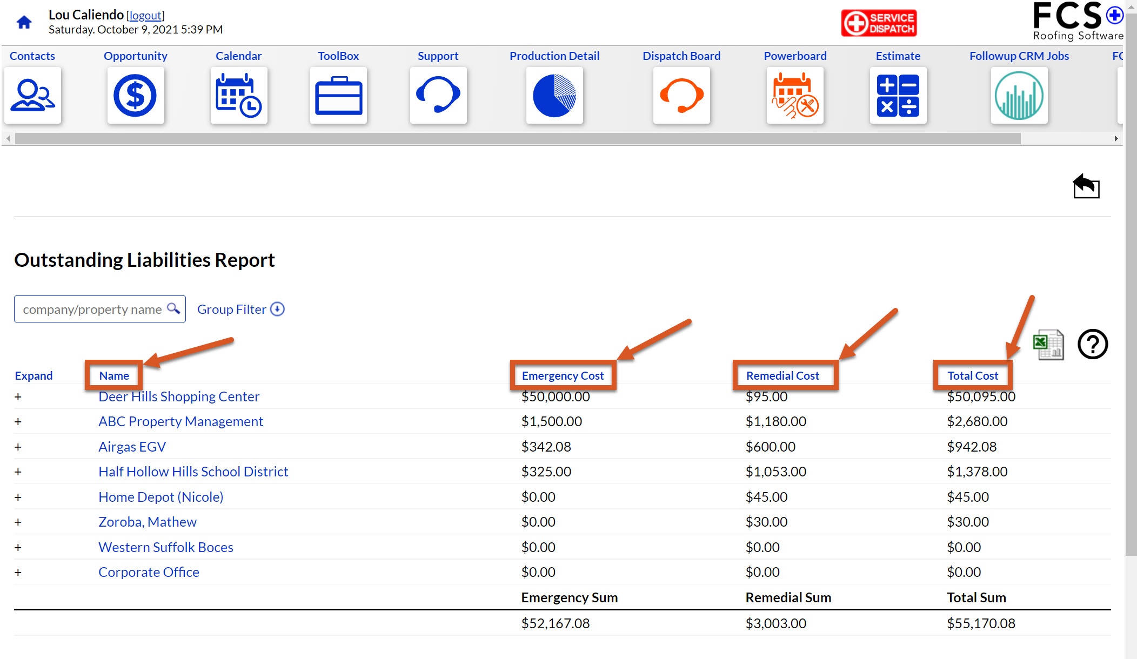Click the logout link
This screenshot has height=659, width=1137.
[145, 15]
